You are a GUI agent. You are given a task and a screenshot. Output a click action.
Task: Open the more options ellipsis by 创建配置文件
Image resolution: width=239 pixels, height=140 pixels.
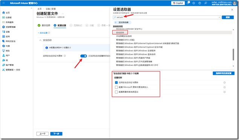click(x=63, y=14)
